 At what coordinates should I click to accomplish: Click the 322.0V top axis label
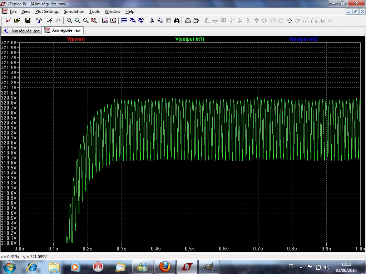9,42
